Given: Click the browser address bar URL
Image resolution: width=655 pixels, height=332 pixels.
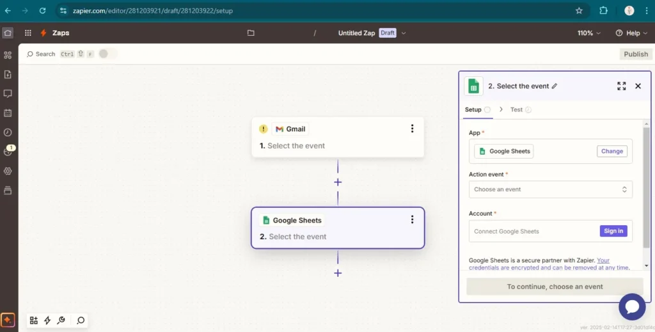Looking at the screenshot, I should click(x=152, y=11).
